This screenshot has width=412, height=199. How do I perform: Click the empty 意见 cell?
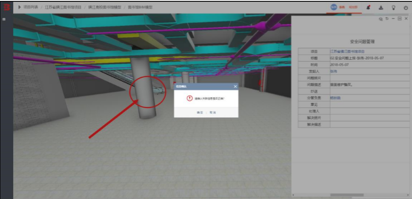[x=370, y=105]
